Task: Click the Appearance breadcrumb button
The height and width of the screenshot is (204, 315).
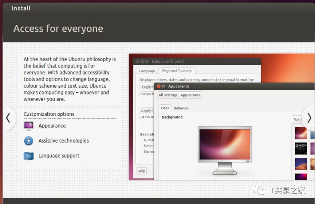Action: tap(190, 95)
